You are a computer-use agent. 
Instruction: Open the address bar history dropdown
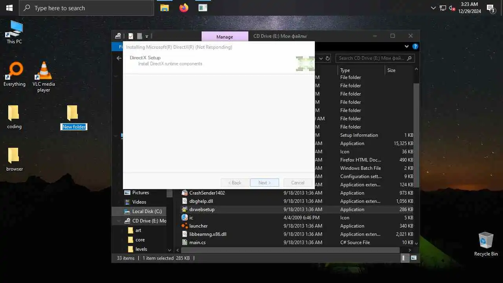coord(321,58)
